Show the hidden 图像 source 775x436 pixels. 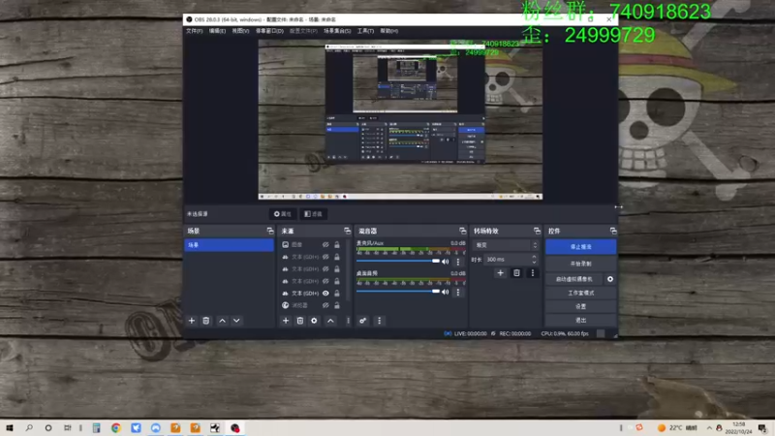click(x=325, y=245)
